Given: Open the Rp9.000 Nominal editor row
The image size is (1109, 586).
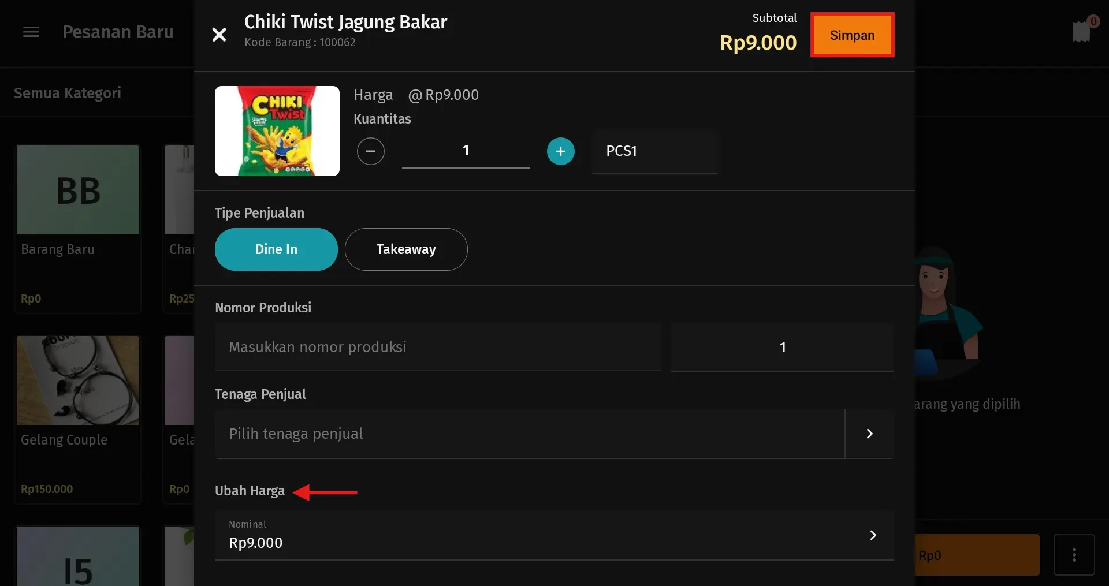Looking at the screenshot, I should 520,535.
